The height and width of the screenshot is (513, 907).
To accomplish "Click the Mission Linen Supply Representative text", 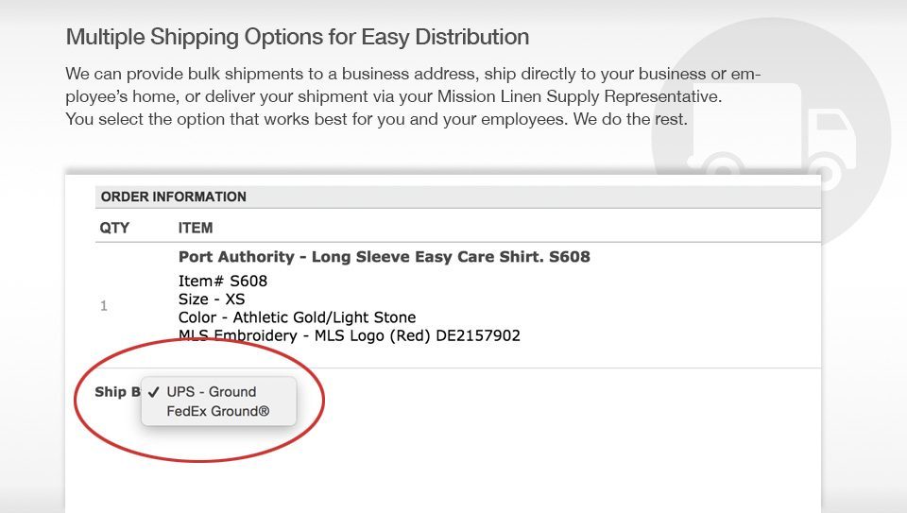I will pyautogui.click(x=579, y=96).
